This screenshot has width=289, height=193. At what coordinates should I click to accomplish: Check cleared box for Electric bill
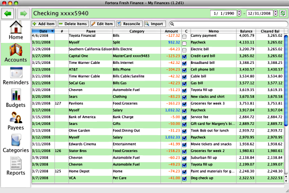pos(184,50)
